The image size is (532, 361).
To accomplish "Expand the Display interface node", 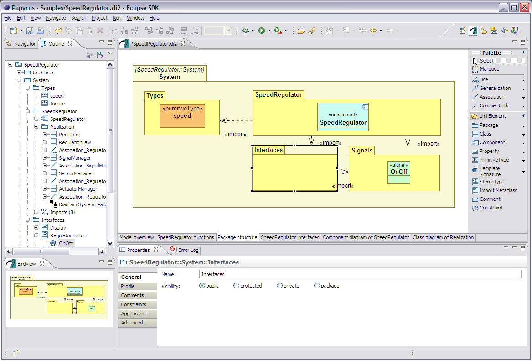I will pyautogui.click(x=36, y=228).
